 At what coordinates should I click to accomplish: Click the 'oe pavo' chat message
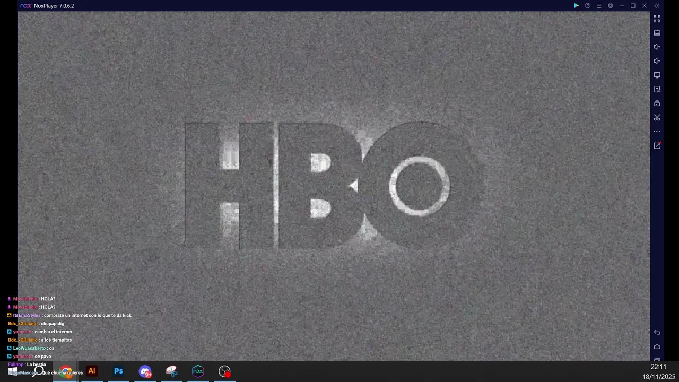point(43,357)
